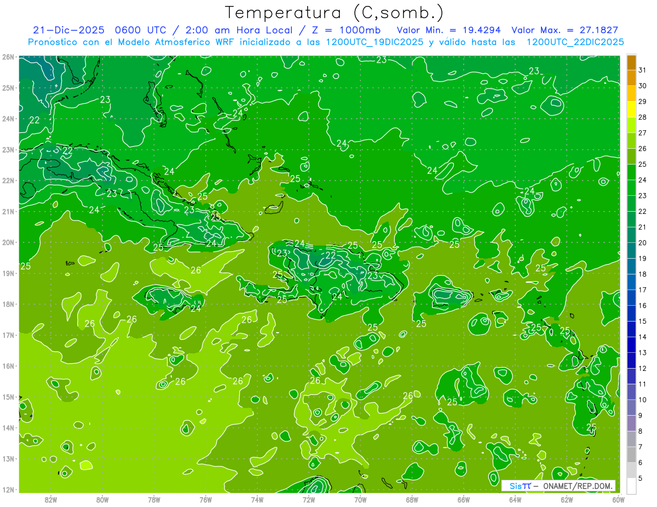Click the '24N' latitude axis label
Image resolution: width=657 pixels, height=507 pixels.
[8, 119]
